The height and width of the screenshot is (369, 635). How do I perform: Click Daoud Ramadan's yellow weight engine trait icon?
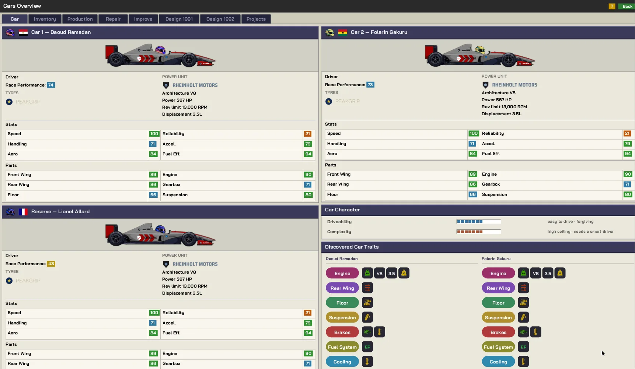pyautogui.click(x=404, y=273)
